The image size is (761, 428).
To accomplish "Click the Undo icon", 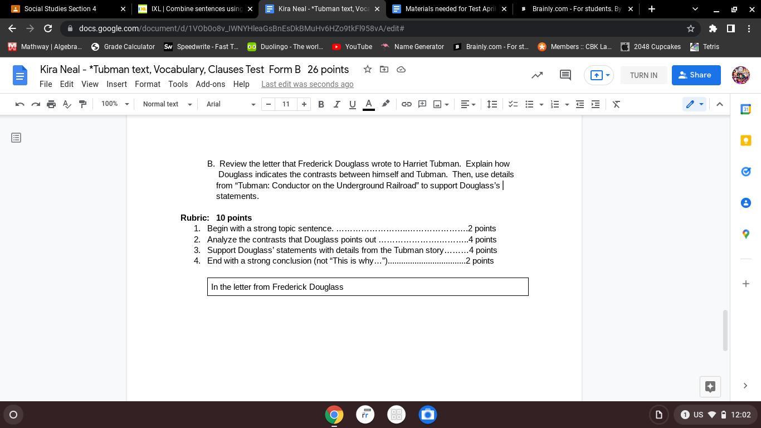I will tap(19, 104).
